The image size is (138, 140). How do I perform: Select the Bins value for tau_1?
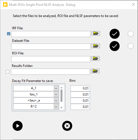tap(80, 95)
